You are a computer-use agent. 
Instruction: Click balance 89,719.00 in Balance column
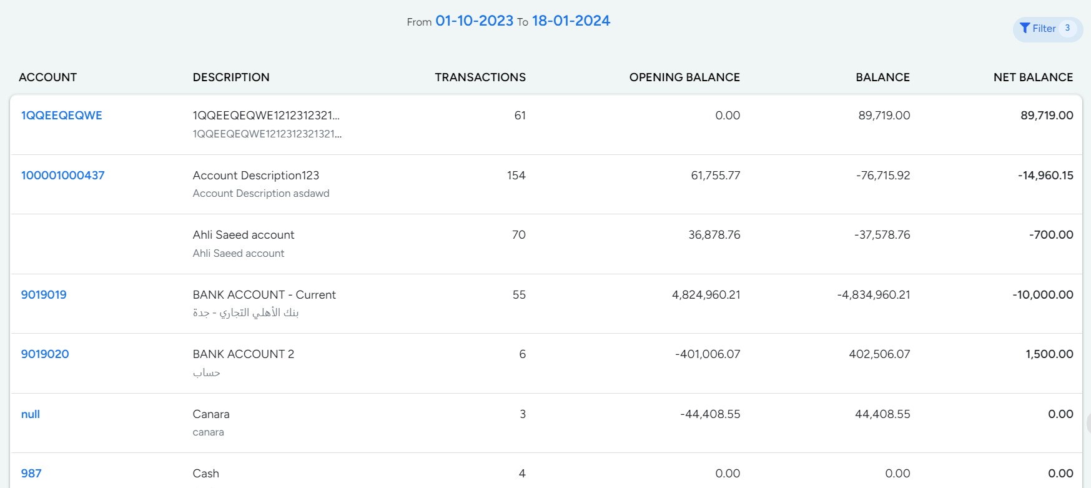[884, 116]
